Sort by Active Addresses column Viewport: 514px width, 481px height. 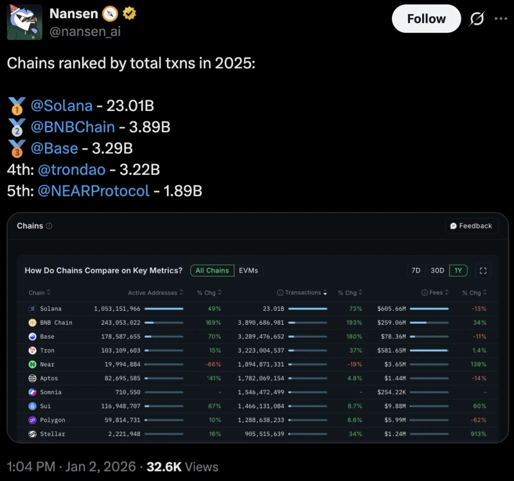point(182,293)
